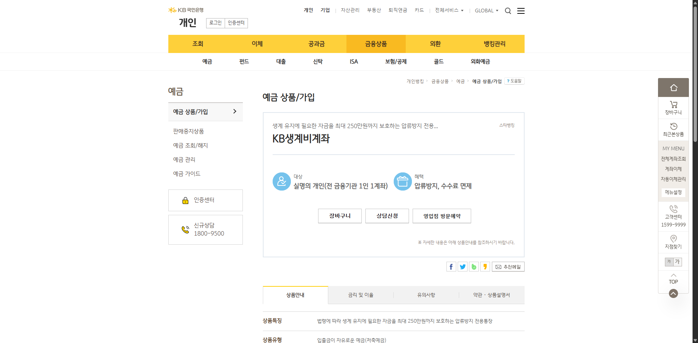Click the 로그인 button

pyautogui.click(x=216, y=23)
